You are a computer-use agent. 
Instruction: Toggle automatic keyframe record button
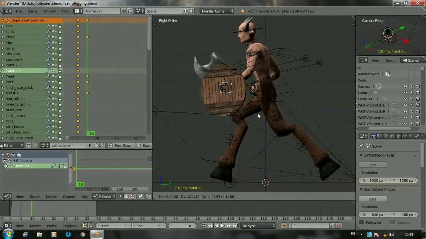click(x=284, y=226)
